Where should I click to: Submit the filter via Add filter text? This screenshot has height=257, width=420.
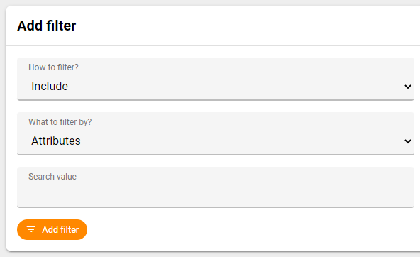pyautogui.click(x=60, y=229)
